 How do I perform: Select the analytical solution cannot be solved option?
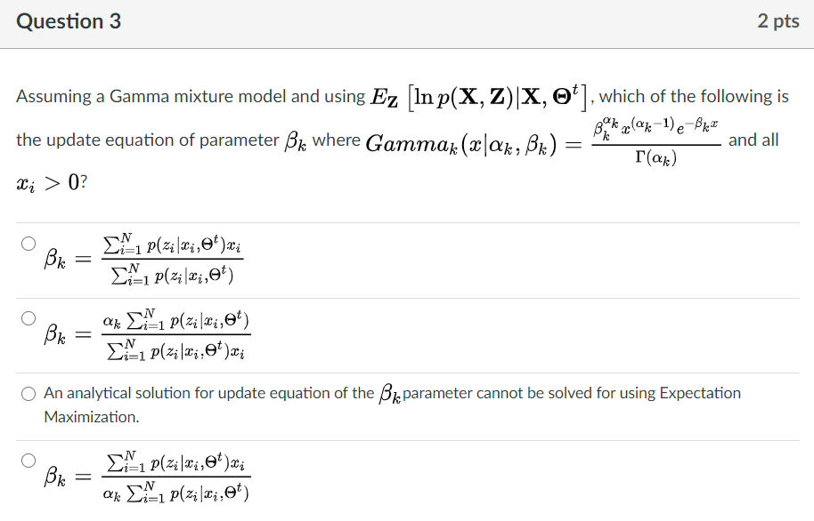click(x=27, y=393)
